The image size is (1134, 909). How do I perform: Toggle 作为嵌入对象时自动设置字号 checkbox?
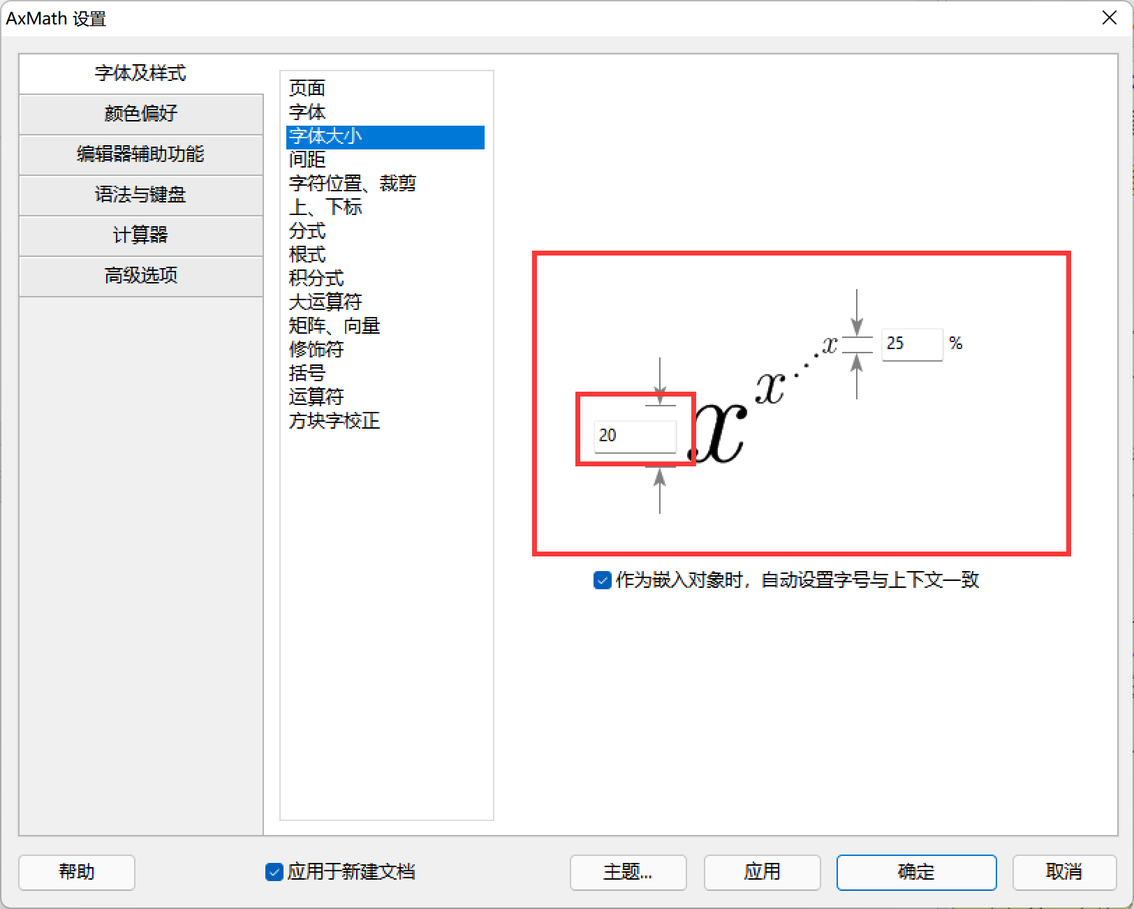click(x=602, y=580)
